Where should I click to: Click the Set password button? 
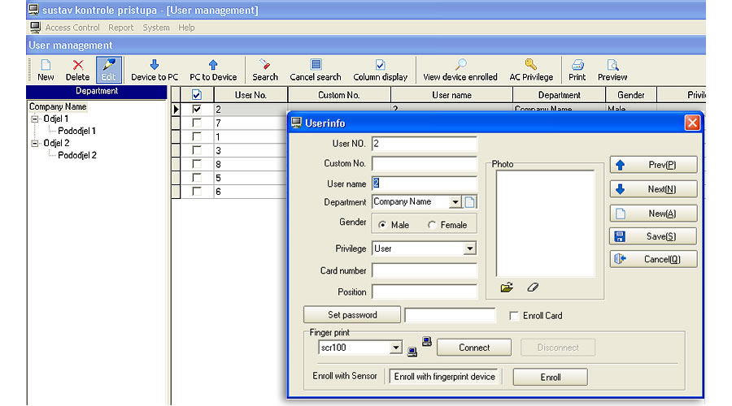352,315
